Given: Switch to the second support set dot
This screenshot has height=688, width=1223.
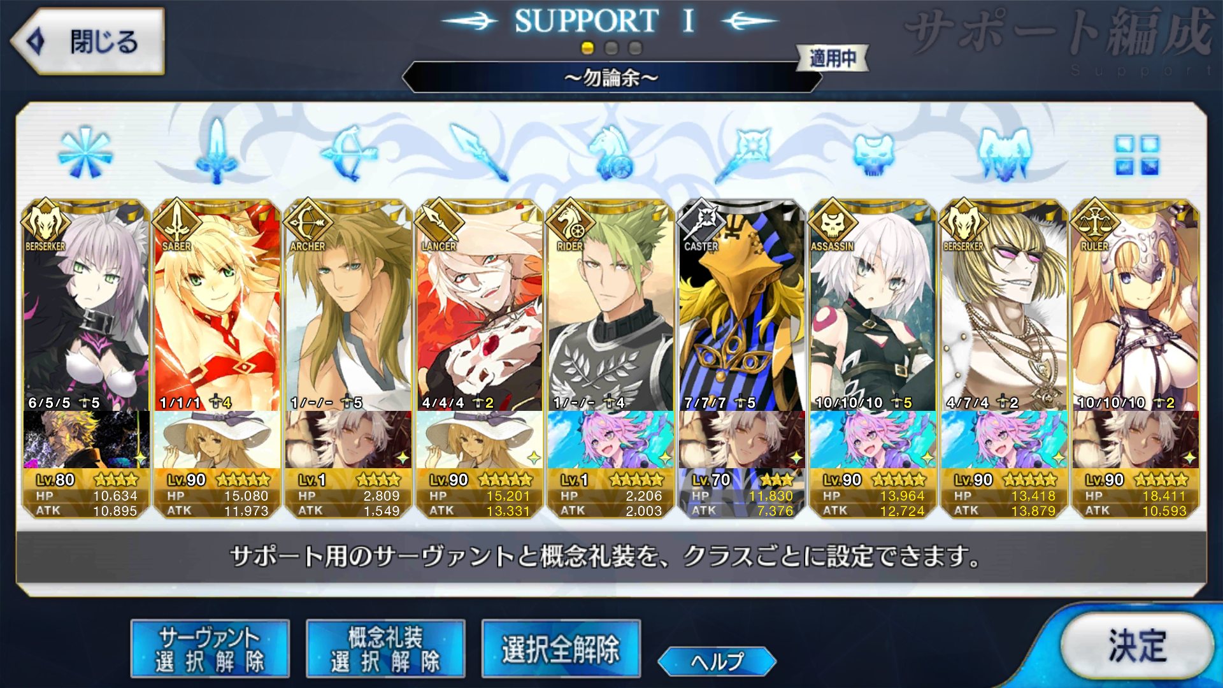Looking at the screenshot, I should (x=611, y=48).
